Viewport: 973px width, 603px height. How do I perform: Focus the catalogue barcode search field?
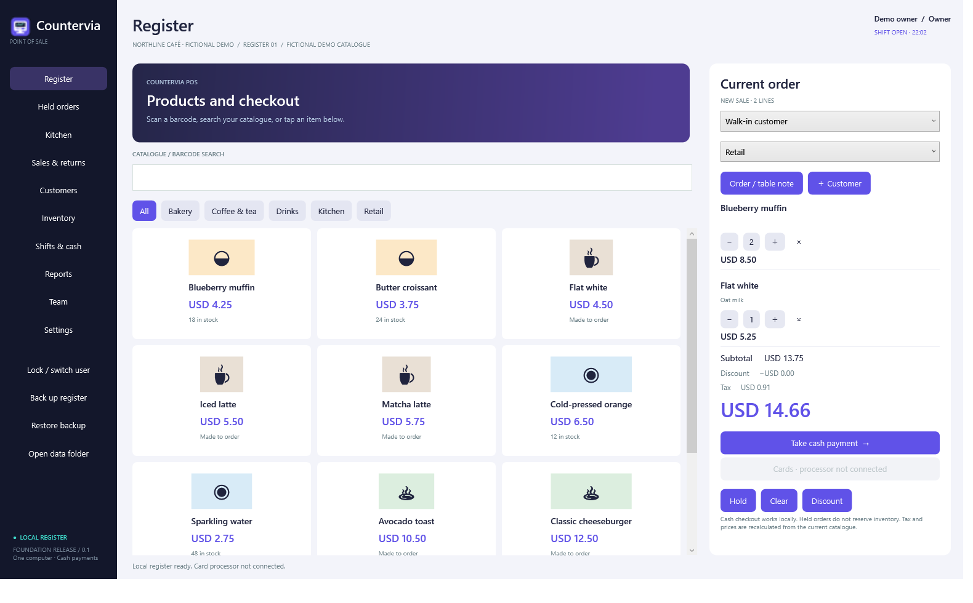coord(412,178)
